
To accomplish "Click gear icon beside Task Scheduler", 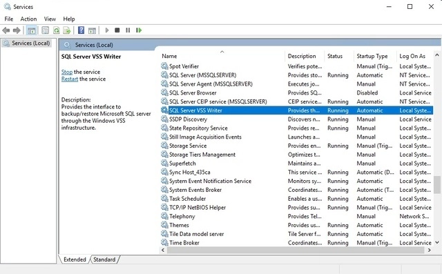I will (164, 199).
